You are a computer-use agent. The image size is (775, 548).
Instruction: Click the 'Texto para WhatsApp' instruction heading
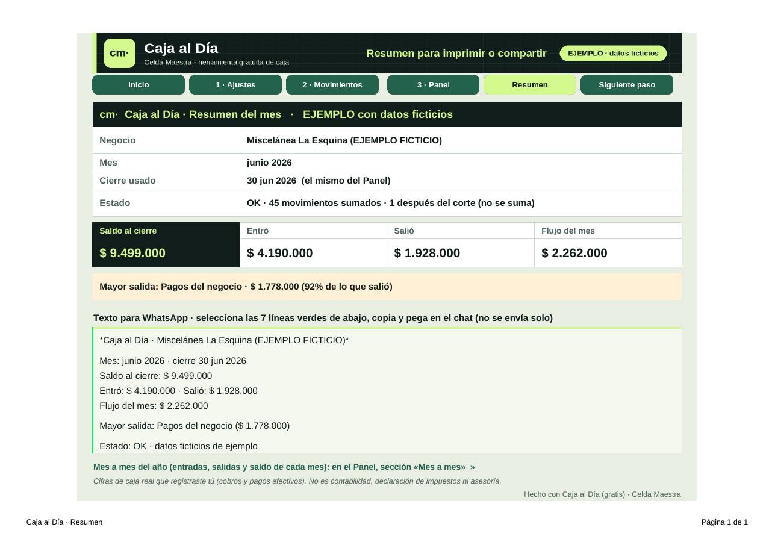pos(323,318)
